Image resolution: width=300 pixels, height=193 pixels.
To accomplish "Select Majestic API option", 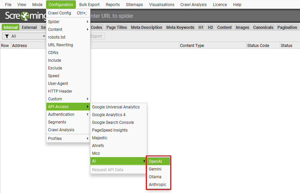I will (119, 138).
